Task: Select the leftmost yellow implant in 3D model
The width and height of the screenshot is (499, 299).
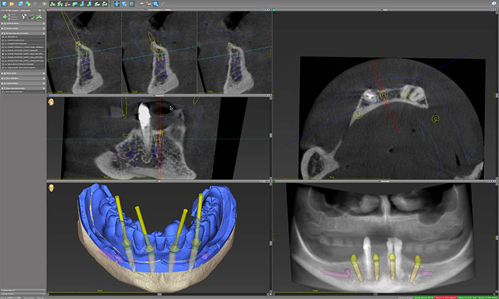Action: [x=119, y=215]
